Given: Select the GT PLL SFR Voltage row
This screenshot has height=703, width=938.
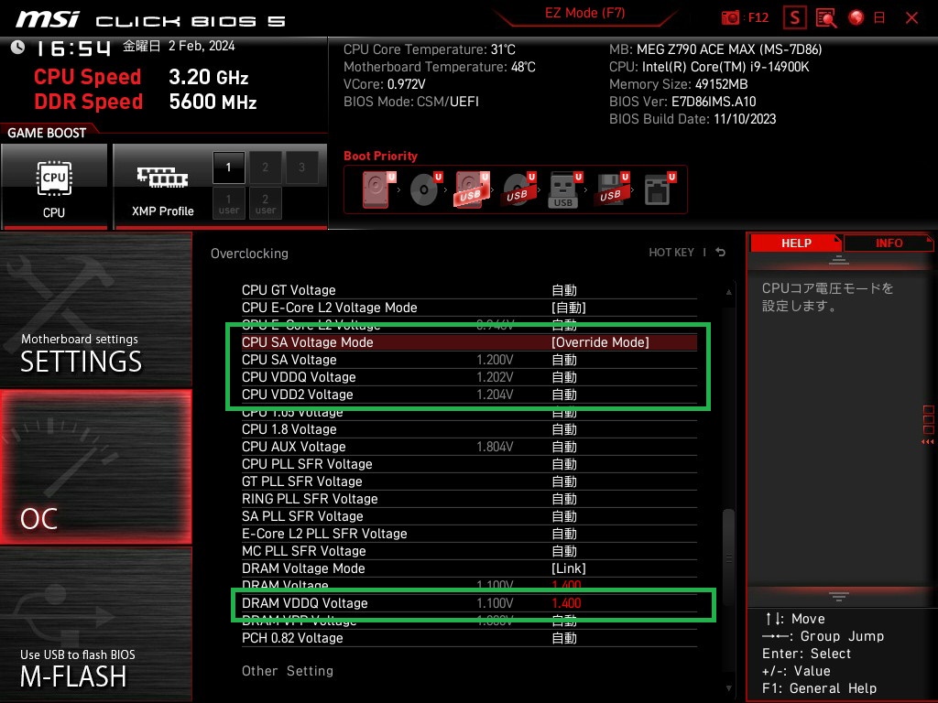Looking at the screenshot, I should [469, 481].
